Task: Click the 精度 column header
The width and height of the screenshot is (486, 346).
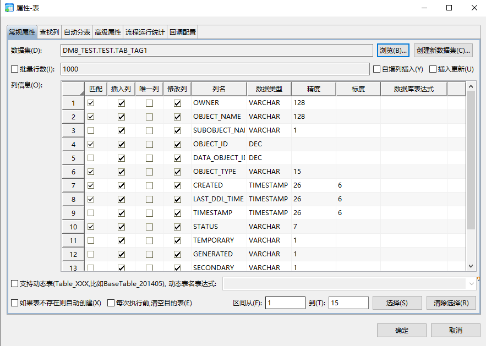Action: 314,89
